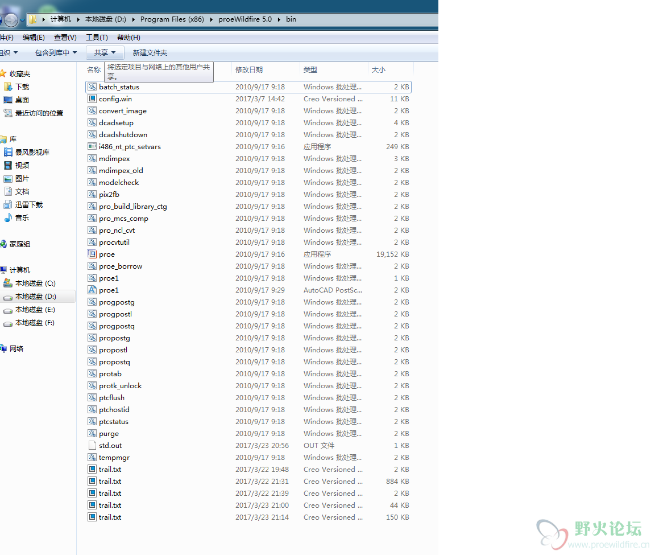Viewport: 655px width, 555px height.
Task: Click the 图片 library icon
Action: click(8, 179)
